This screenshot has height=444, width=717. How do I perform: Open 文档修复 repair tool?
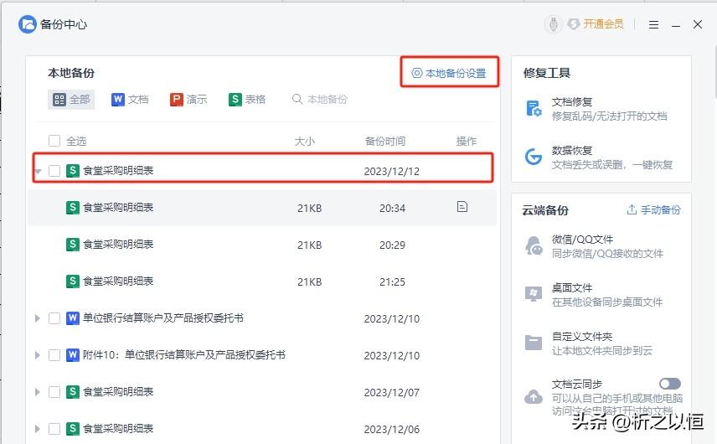(601, 109)
